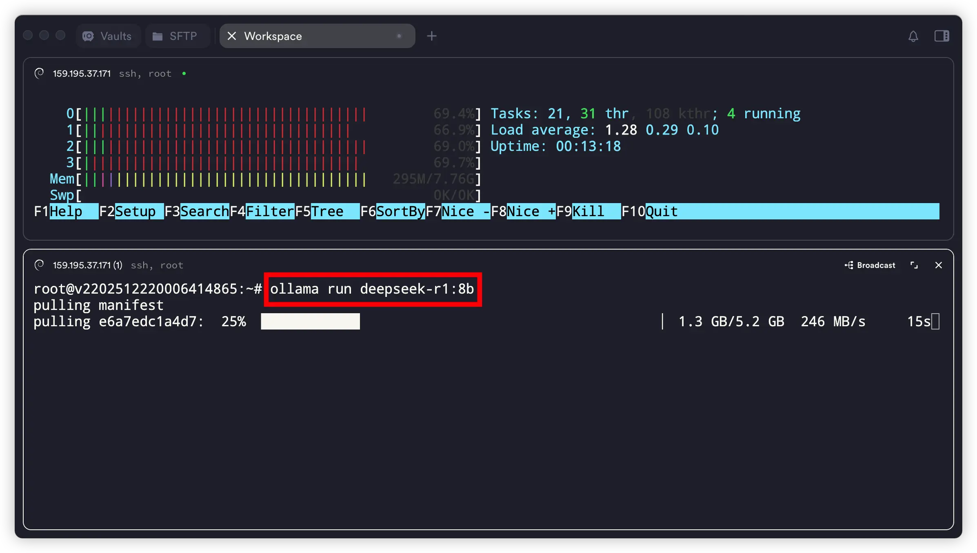977x553 pixels.
Task: Close the Workspace tab with X
Action: [231, 36]
